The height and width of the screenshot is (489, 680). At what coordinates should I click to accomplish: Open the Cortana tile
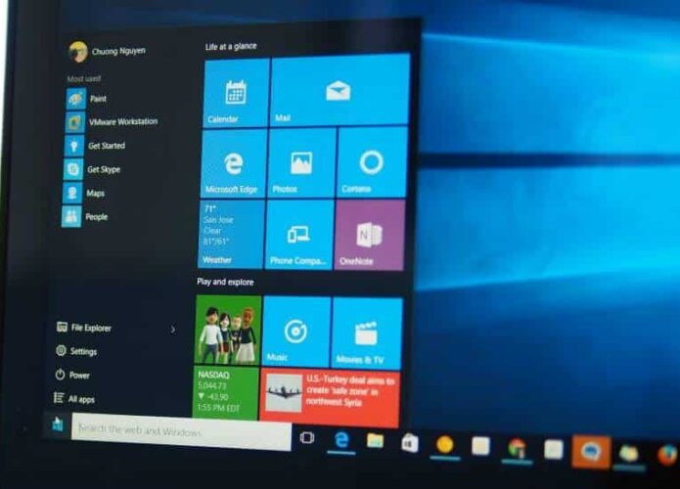click(372, 162)
